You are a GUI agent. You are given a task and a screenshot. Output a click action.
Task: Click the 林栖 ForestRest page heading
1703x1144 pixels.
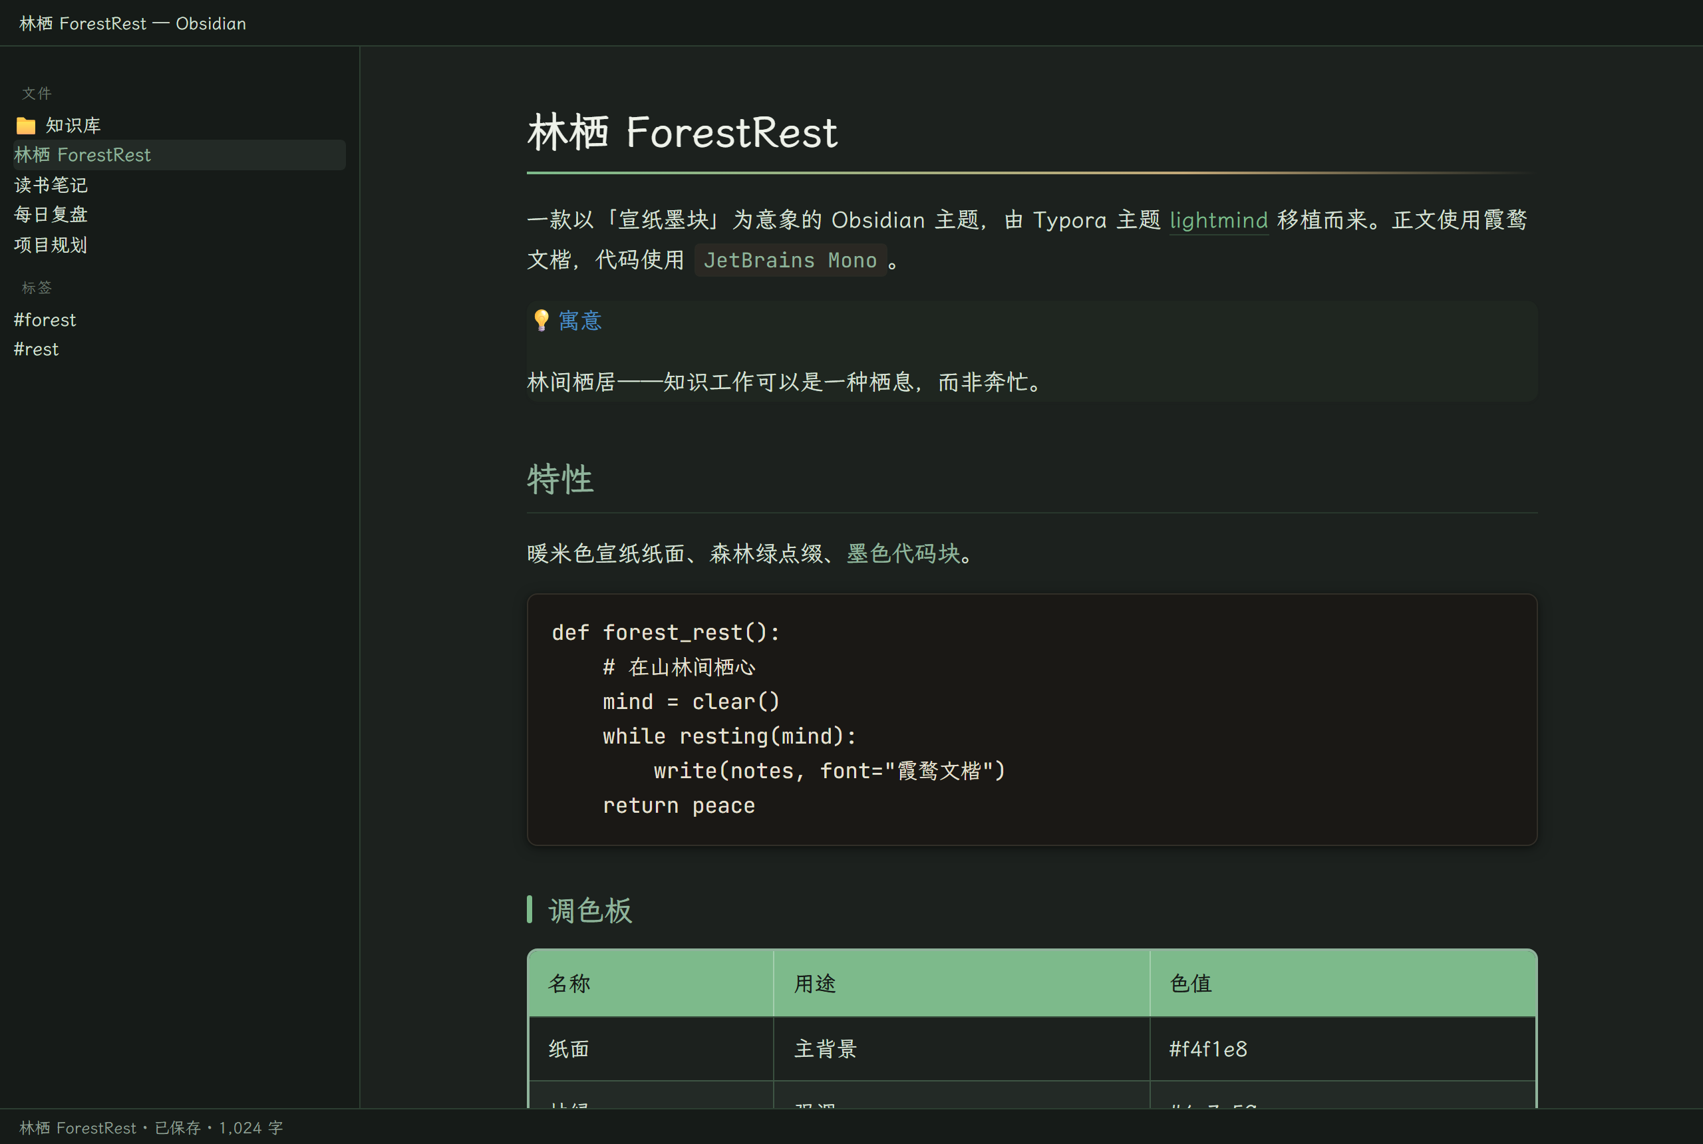point(683,132)
